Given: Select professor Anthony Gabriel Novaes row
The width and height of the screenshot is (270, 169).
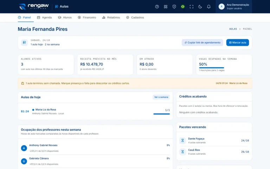Looking at the screenshot, I should pos(95,148).
